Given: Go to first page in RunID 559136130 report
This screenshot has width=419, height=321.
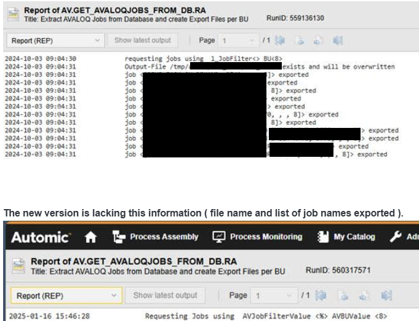Looking at the screenshot, I should click(280, 41).
